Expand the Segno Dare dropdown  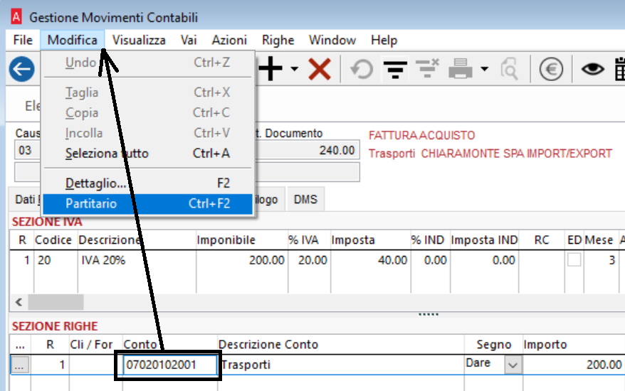pyautogui.click(x=513, y=365)
